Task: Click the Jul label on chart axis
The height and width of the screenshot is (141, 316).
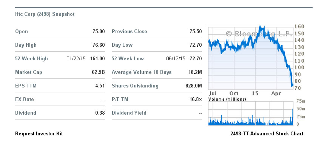Action: coord(213,93)
